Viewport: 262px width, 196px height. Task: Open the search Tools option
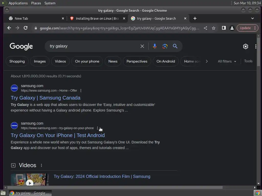(x=248, y=61)
